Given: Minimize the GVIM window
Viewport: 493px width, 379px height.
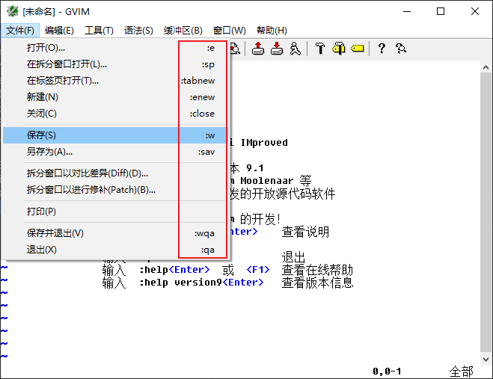Looking at the screenshot, I should pyautogui.click(x=407, y=12).
